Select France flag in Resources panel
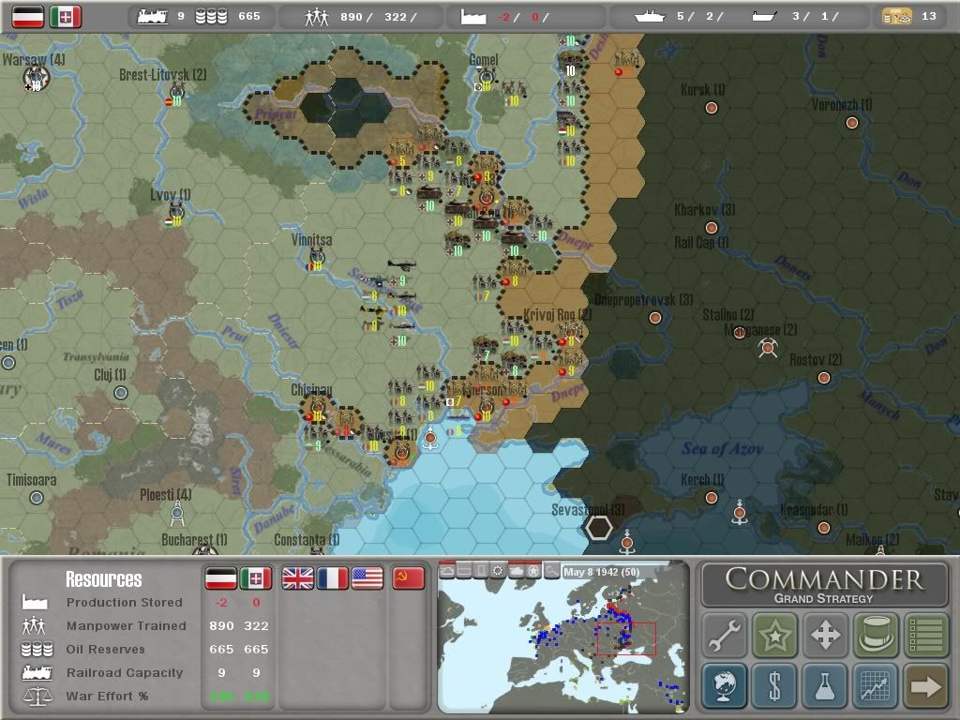This screenshot has width=960, height=720. click(x=333, y=577)
